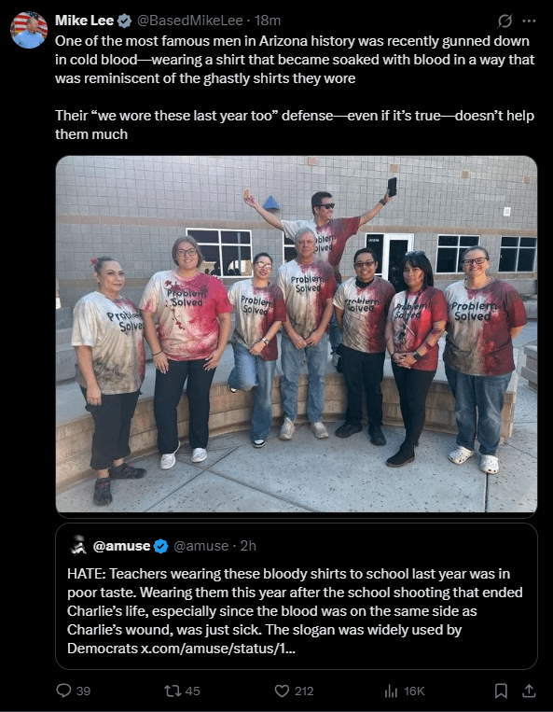This screenshot has height=712, width=553.
Task: View analytics bar chart icon showing 16K
Action: tap(391, 691)
